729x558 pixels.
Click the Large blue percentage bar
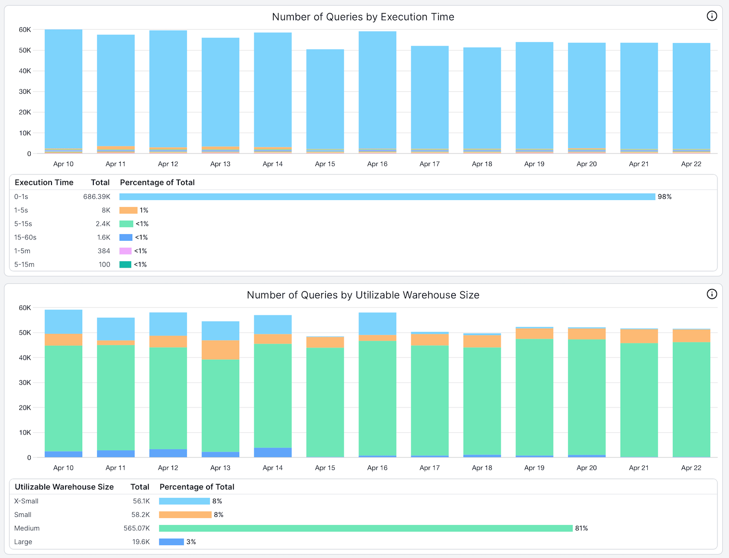(x=172, y=542)
